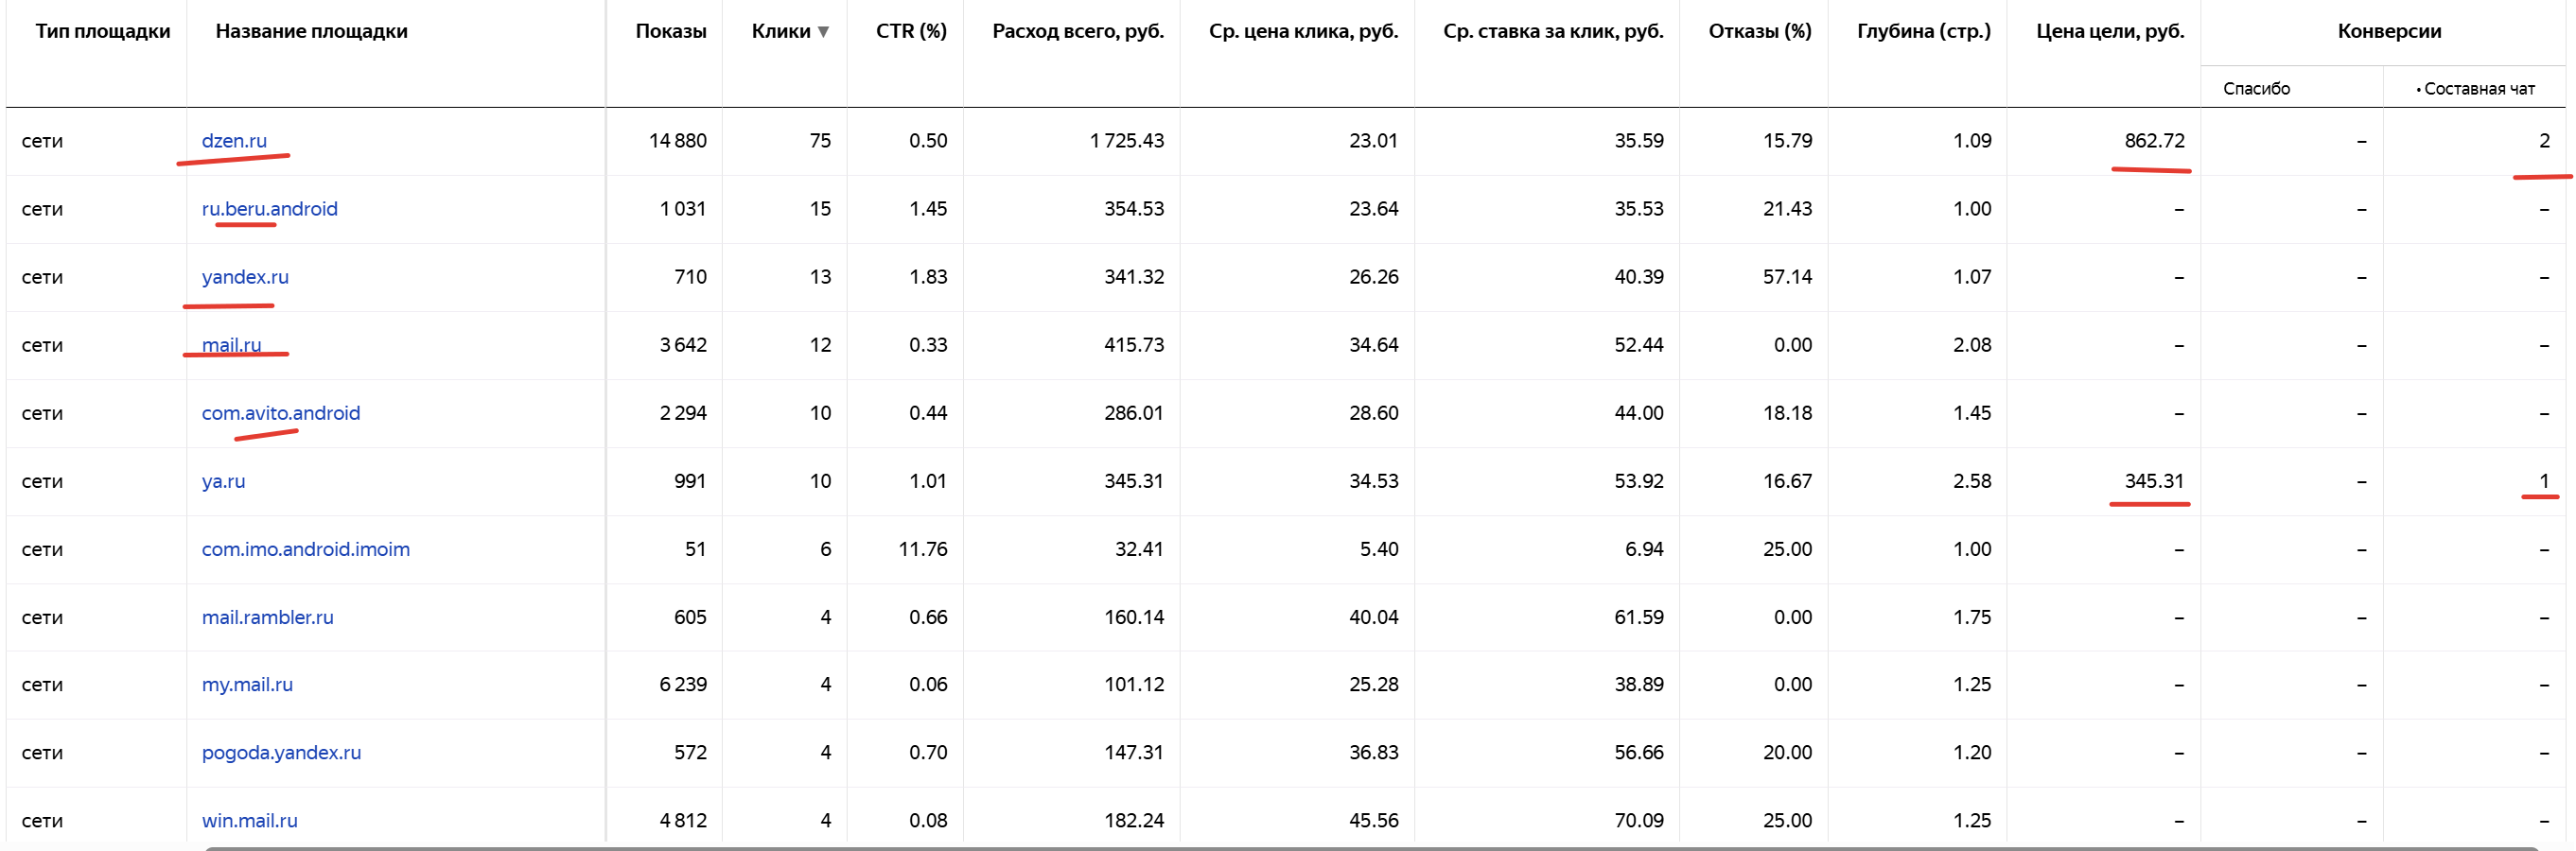This screenshot has width=2576, height=851.
Task: Sort by the Показы column header
Action: tap(670, 31)
